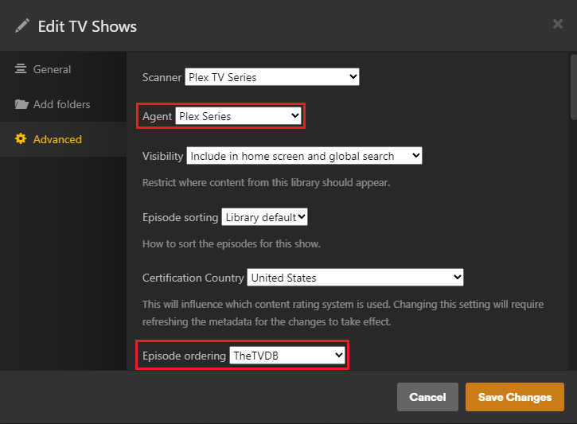
Task: Open the Scanner dropdown
Action: pyautogui.click(x=272, y=77)
